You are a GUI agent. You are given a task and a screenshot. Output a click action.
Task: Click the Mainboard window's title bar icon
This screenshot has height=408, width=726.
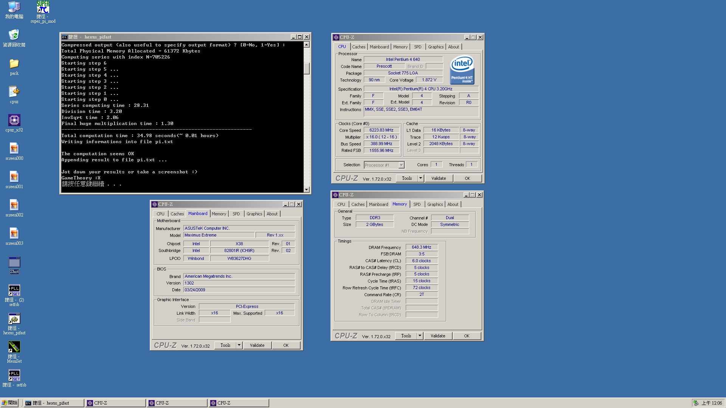click(x=154, y=204)
